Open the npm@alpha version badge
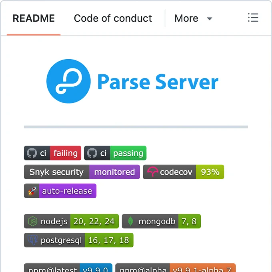This screenshot has height=272, width=272. pos(175,268)
